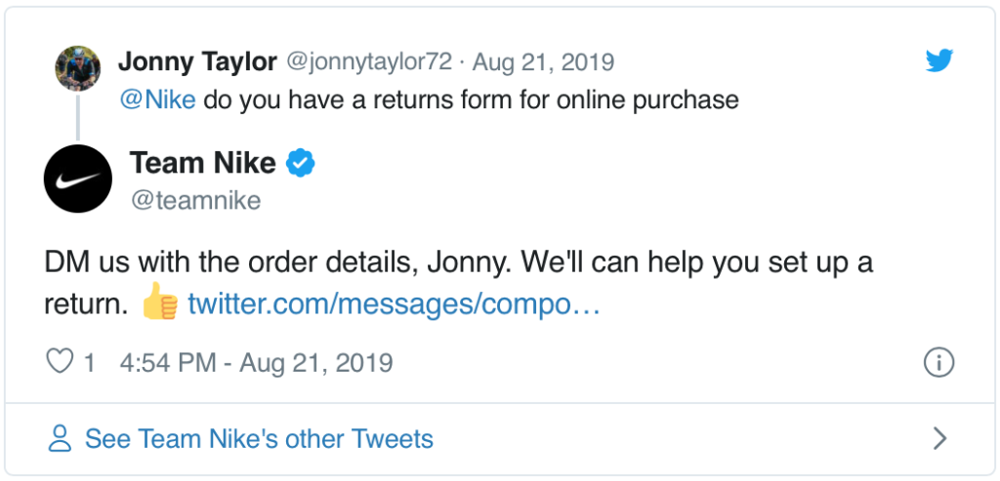The width and height of the screenshot is (1000, 481).
Task: Open the Team Nike display name
Action: tap(203, 163)
